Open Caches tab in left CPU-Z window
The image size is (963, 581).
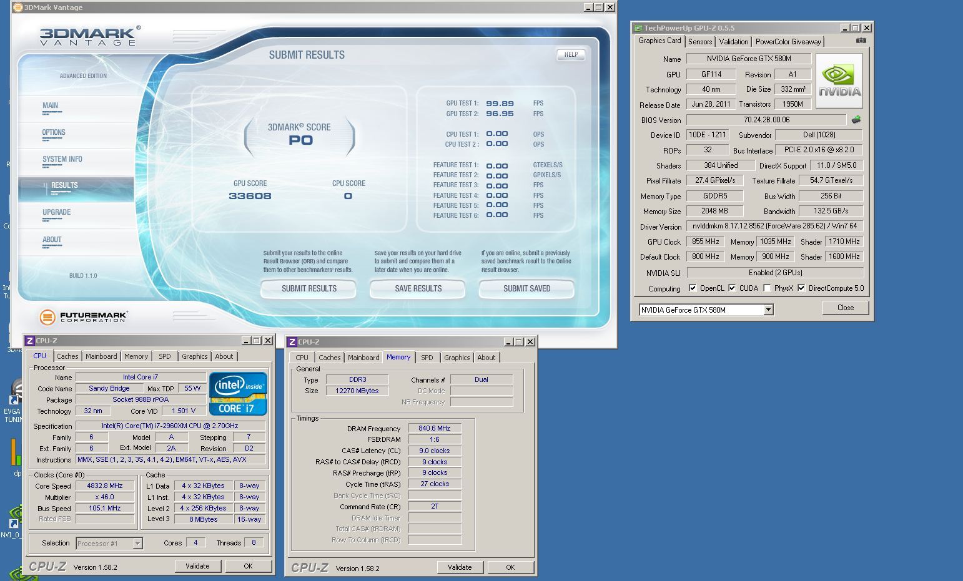[67, 356]
